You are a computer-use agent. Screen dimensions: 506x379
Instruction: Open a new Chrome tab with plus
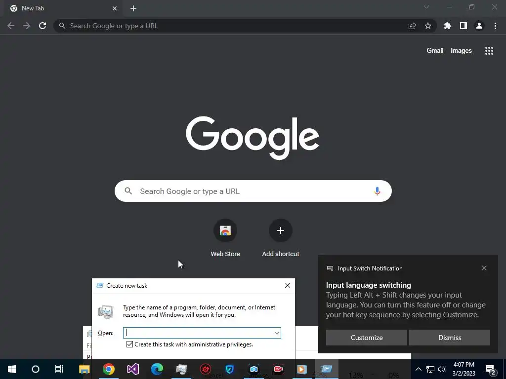tap(133, 8)
